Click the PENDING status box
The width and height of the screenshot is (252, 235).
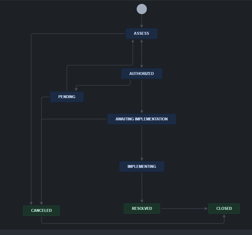coord(67,97)
